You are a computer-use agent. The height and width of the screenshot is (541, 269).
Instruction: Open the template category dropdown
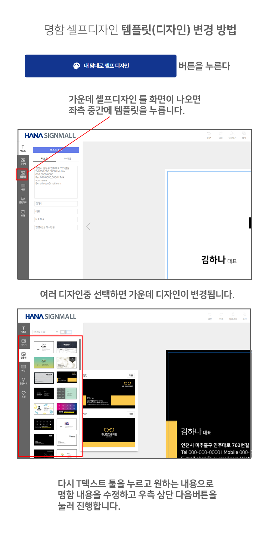click(x=46, y=332)
